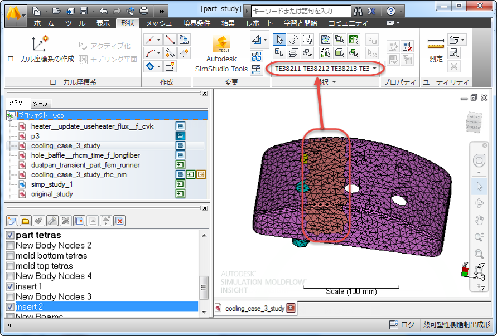Click the delete properties red X icon
This screenshot has width=497, height=336.
point(407,46)
